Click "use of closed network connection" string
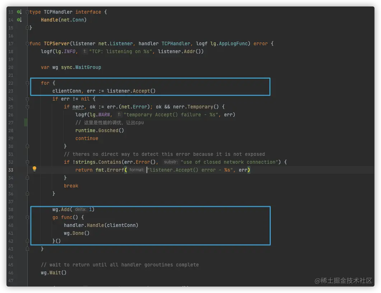 (229, 162)
